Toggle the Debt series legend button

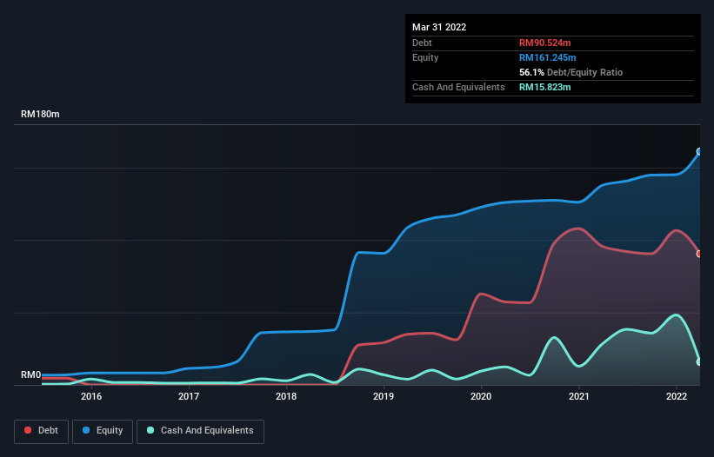tap(42, 431)
